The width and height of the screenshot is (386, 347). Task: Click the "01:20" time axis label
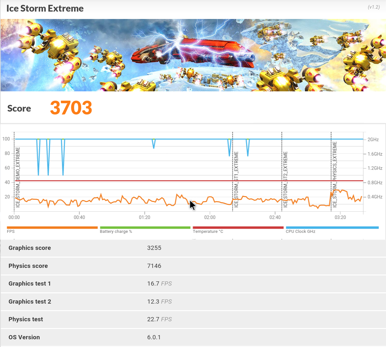click(x=145, y=217)
